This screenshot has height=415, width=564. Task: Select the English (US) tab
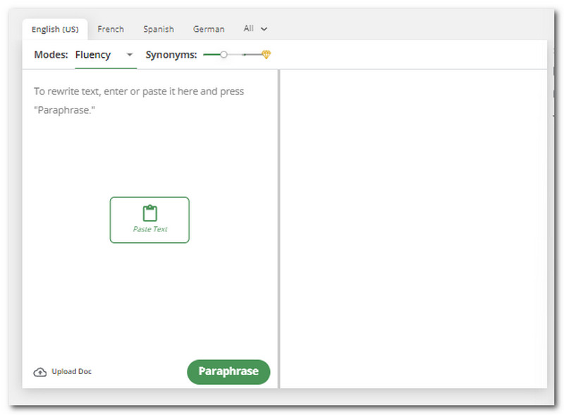tap(54, 29)
